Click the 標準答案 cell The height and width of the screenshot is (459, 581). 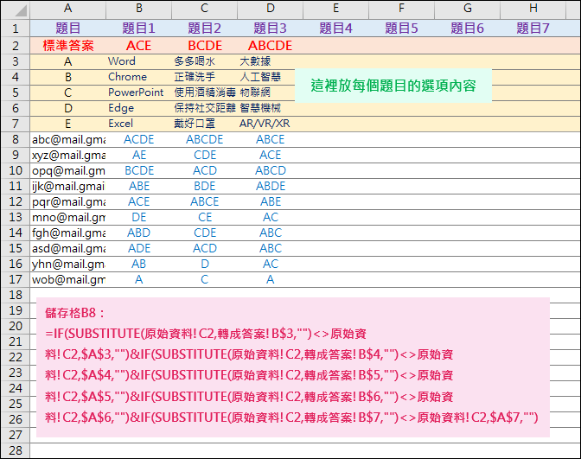(67, 46)
